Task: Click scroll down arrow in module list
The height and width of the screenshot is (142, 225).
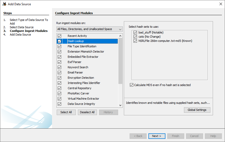Action: (x=120, y=105)
